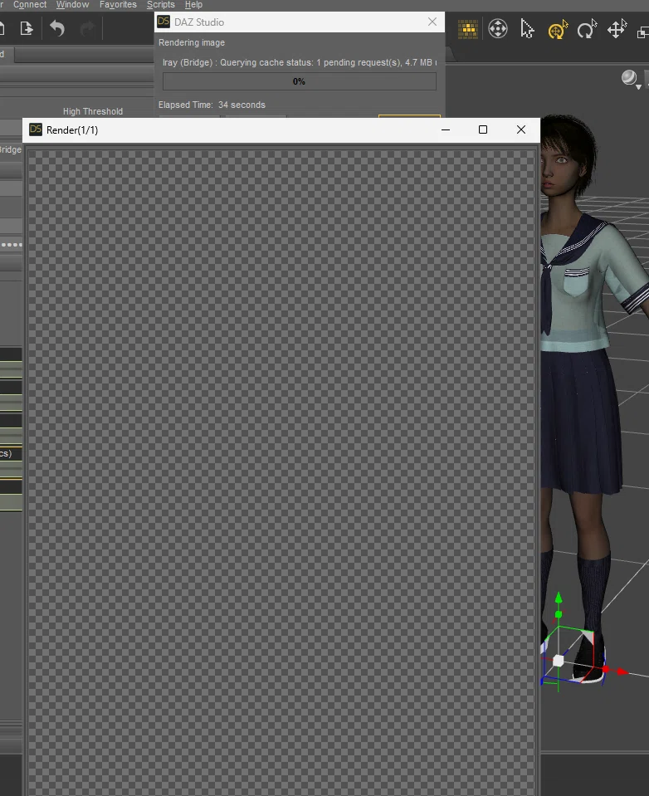Open the Window menu
649x796 pixels.
coord(72,5)
